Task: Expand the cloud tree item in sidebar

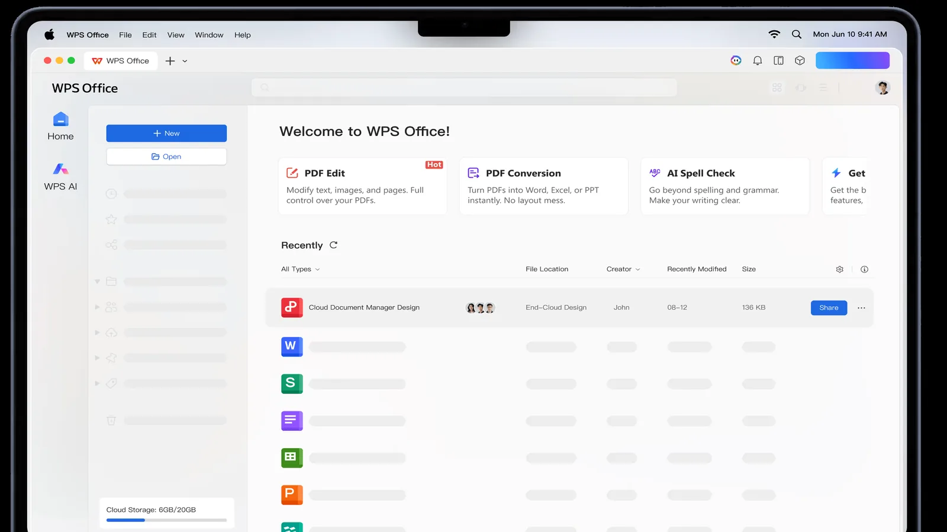Action: click(x=97, y=333)
